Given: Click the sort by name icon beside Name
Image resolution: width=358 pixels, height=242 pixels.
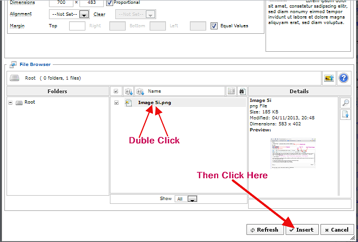Looking at the screenshot, I should [140, 92].
